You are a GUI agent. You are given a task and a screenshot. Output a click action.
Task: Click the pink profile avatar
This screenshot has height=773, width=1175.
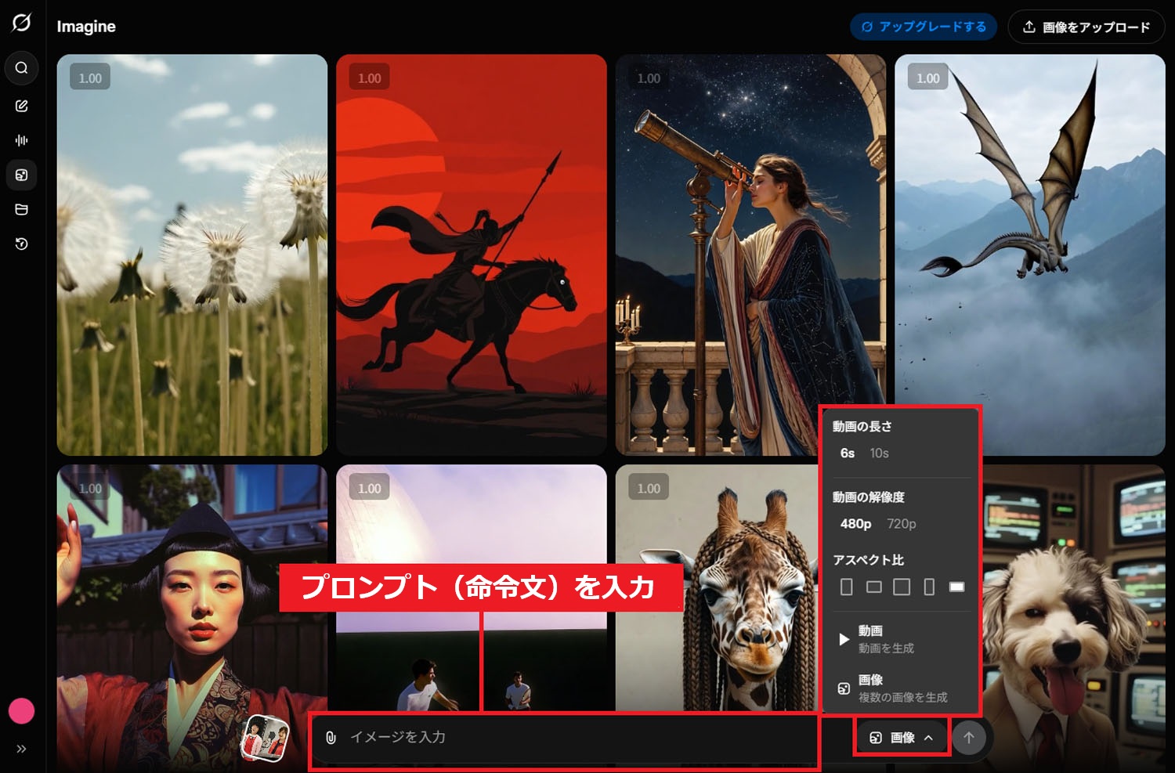coord(23,711)
